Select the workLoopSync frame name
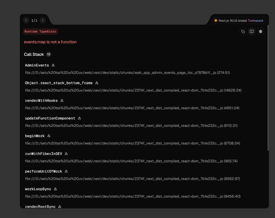This screenshot has width=275, height=218. click(x=38, y=189)
